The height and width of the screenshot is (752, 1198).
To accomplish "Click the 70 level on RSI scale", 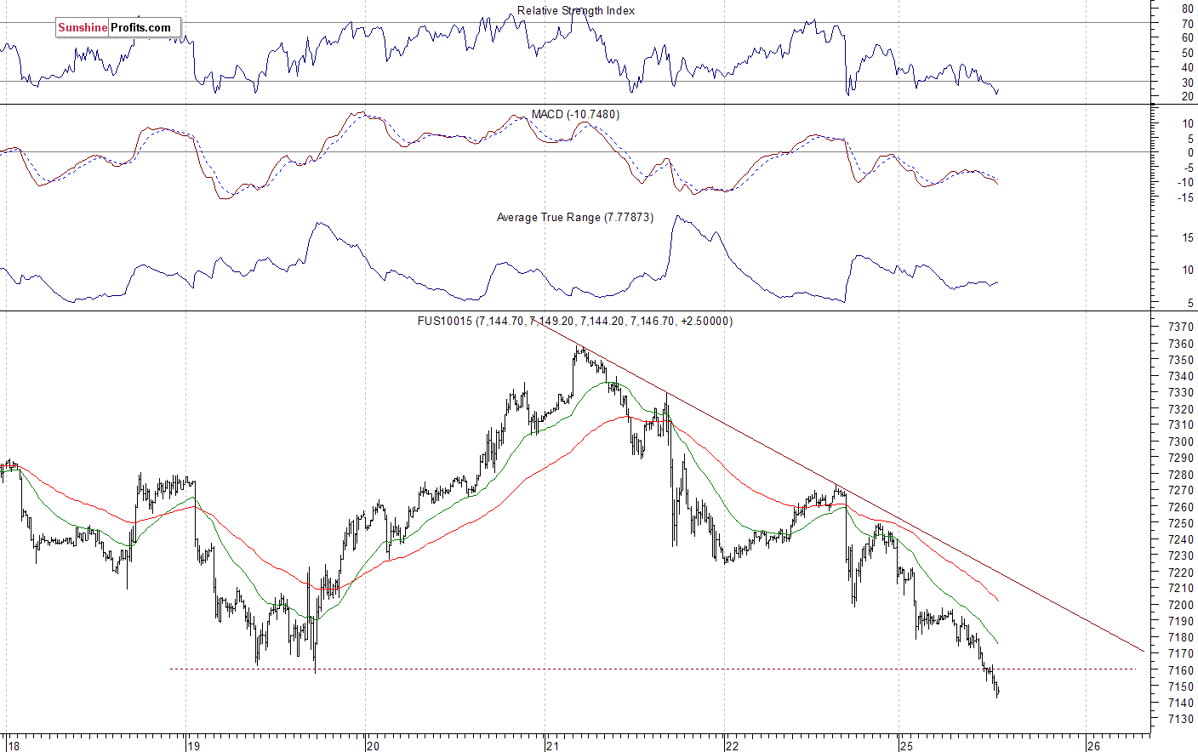I will click(x=1187, y=24).
